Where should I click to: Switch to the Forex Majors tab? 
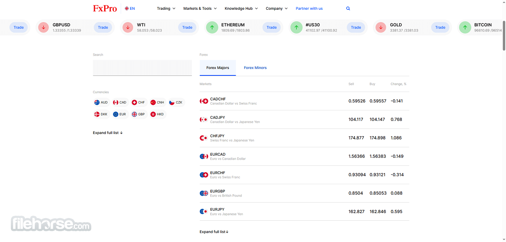pos(218,68)
